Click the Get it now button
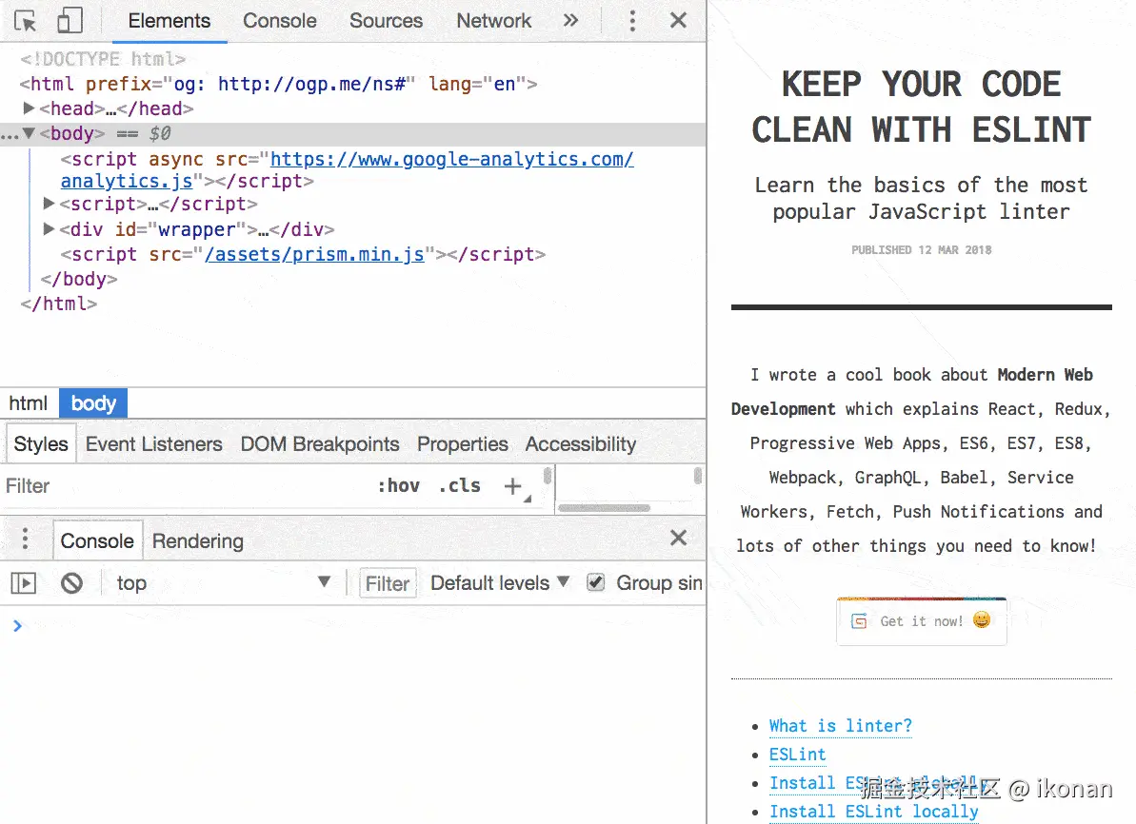The width and height of the screenshot is (1136, 824). pyautogui.click(x=922, y=621)
